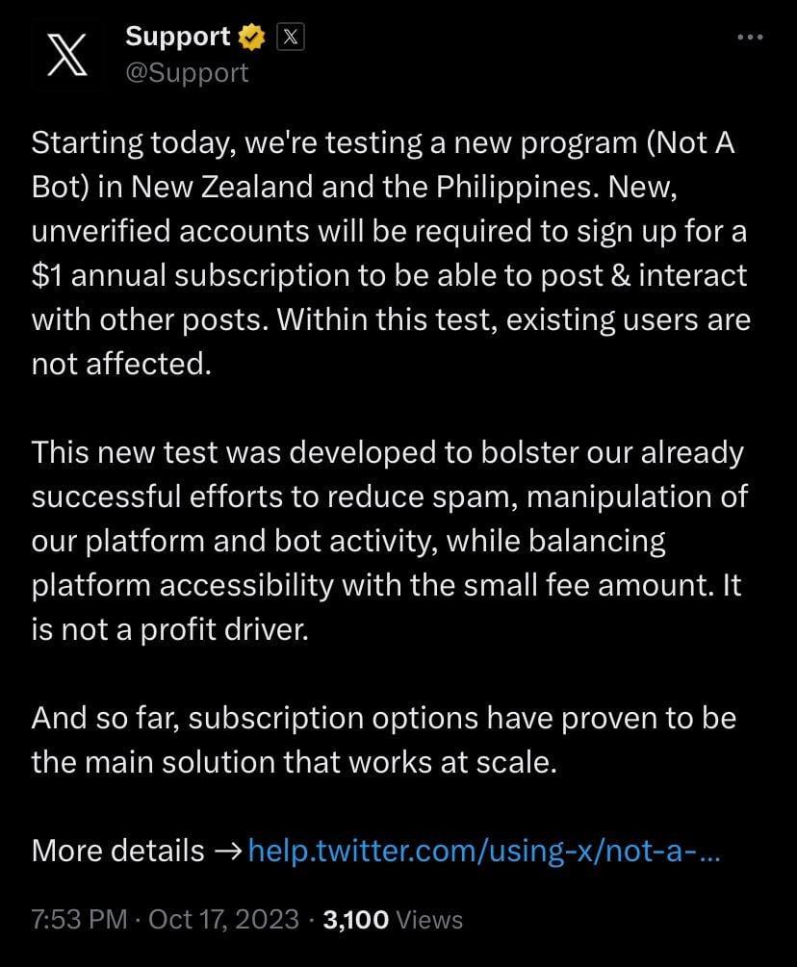797x967 pixels.
Task: Go to the @Support handle profile
Action: pos(187,72)
